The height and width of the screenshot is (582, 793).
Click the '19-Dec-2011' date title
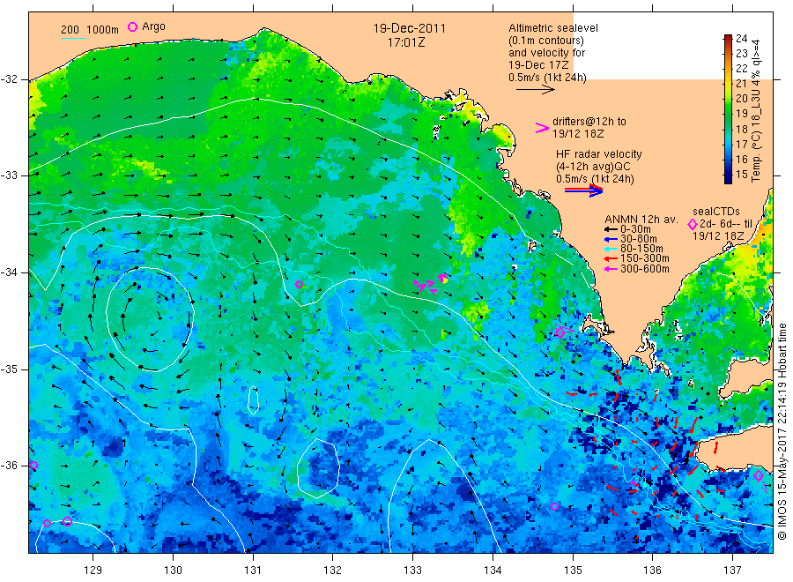[x=410, y=28]
